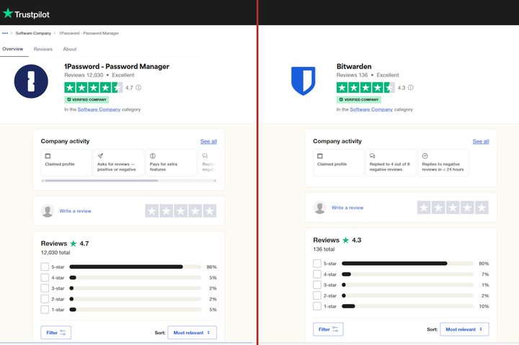Click info icon next to 4.7 rating

138,88
